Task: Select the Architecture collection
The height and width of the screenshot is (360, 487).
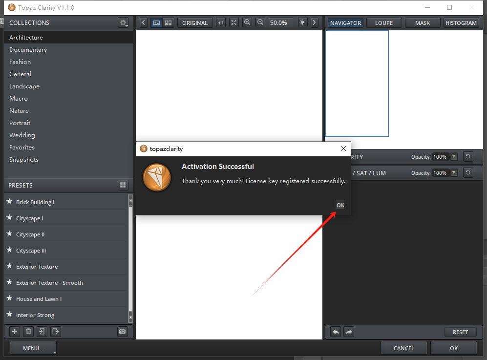Action: click(x=69, y=37)
